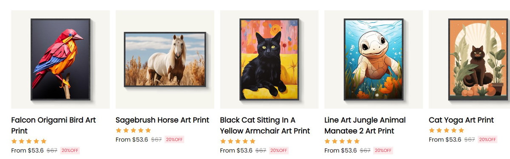The image size is (510, 159).
Task: View the black cat armchair print image
Action: (269, 59)
